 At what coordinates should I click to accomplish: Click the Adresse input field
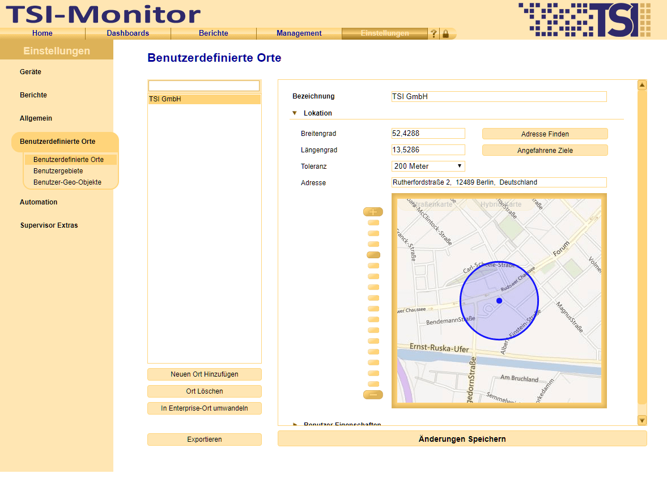(499, 182)
